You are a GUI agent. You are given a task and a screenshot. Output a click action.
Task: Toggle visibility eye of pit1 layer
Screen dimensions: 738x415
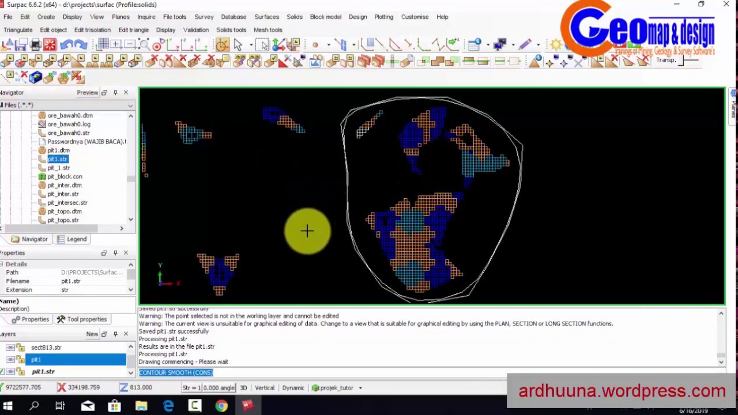(x=10, y=360)
